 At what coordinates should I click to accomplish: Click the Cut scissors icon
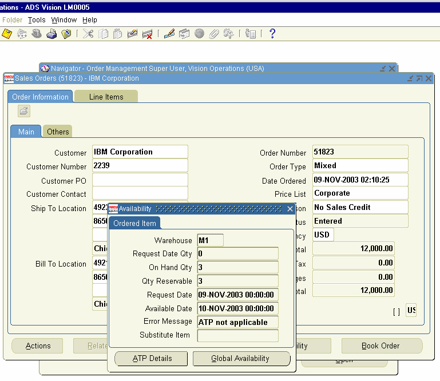coord(88,34)
